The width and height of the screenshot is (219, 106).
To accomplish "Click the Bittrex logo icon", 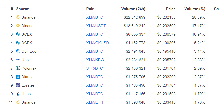I will pos(18,77).
